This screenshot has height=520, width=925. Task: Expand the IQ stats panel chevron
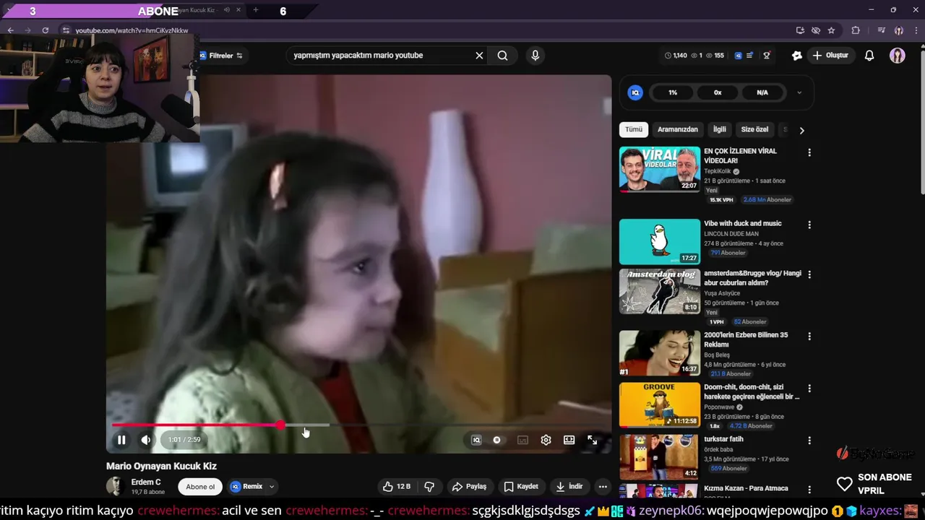click(x=799, y=92)
